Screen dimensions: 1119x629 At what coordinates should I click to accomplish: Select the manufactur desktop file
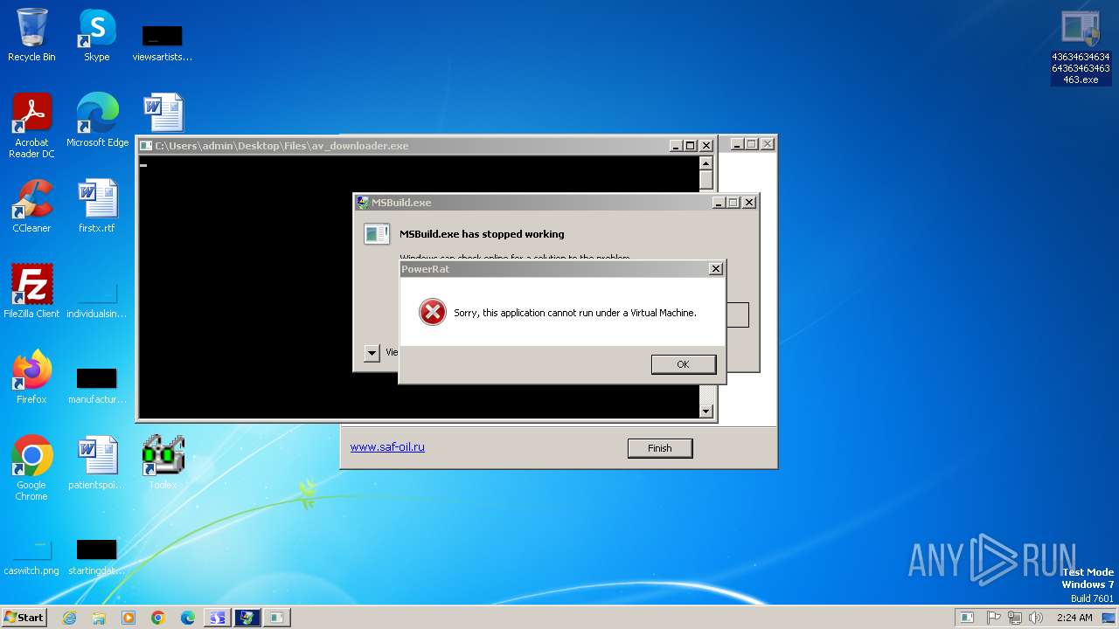[x=97, y=384]
